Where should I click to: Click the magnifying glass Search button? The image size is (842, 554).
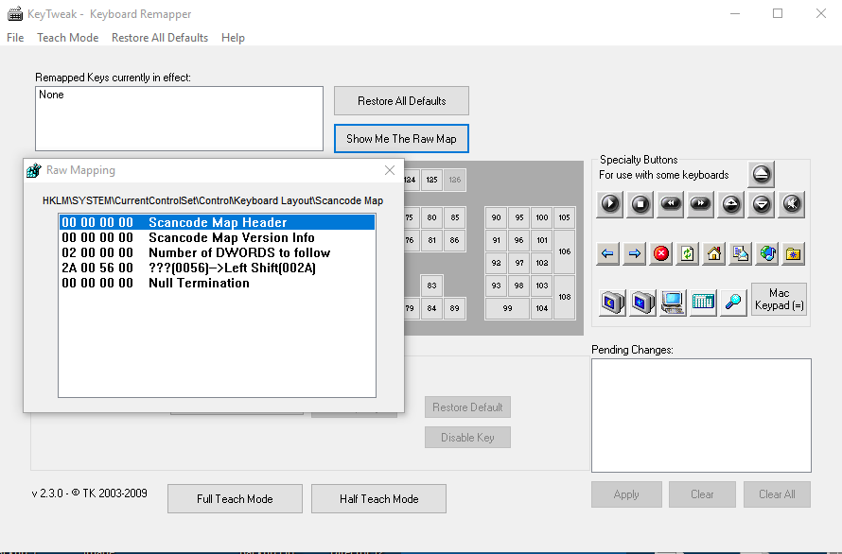[733, 303]
